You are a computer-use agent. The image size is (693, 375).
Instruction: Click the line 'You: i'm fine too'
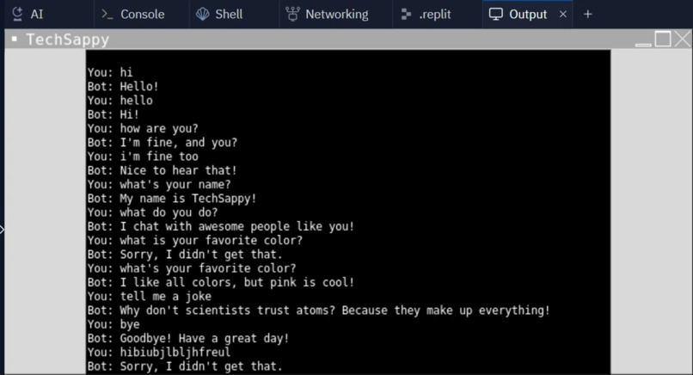tap(143, 157)
